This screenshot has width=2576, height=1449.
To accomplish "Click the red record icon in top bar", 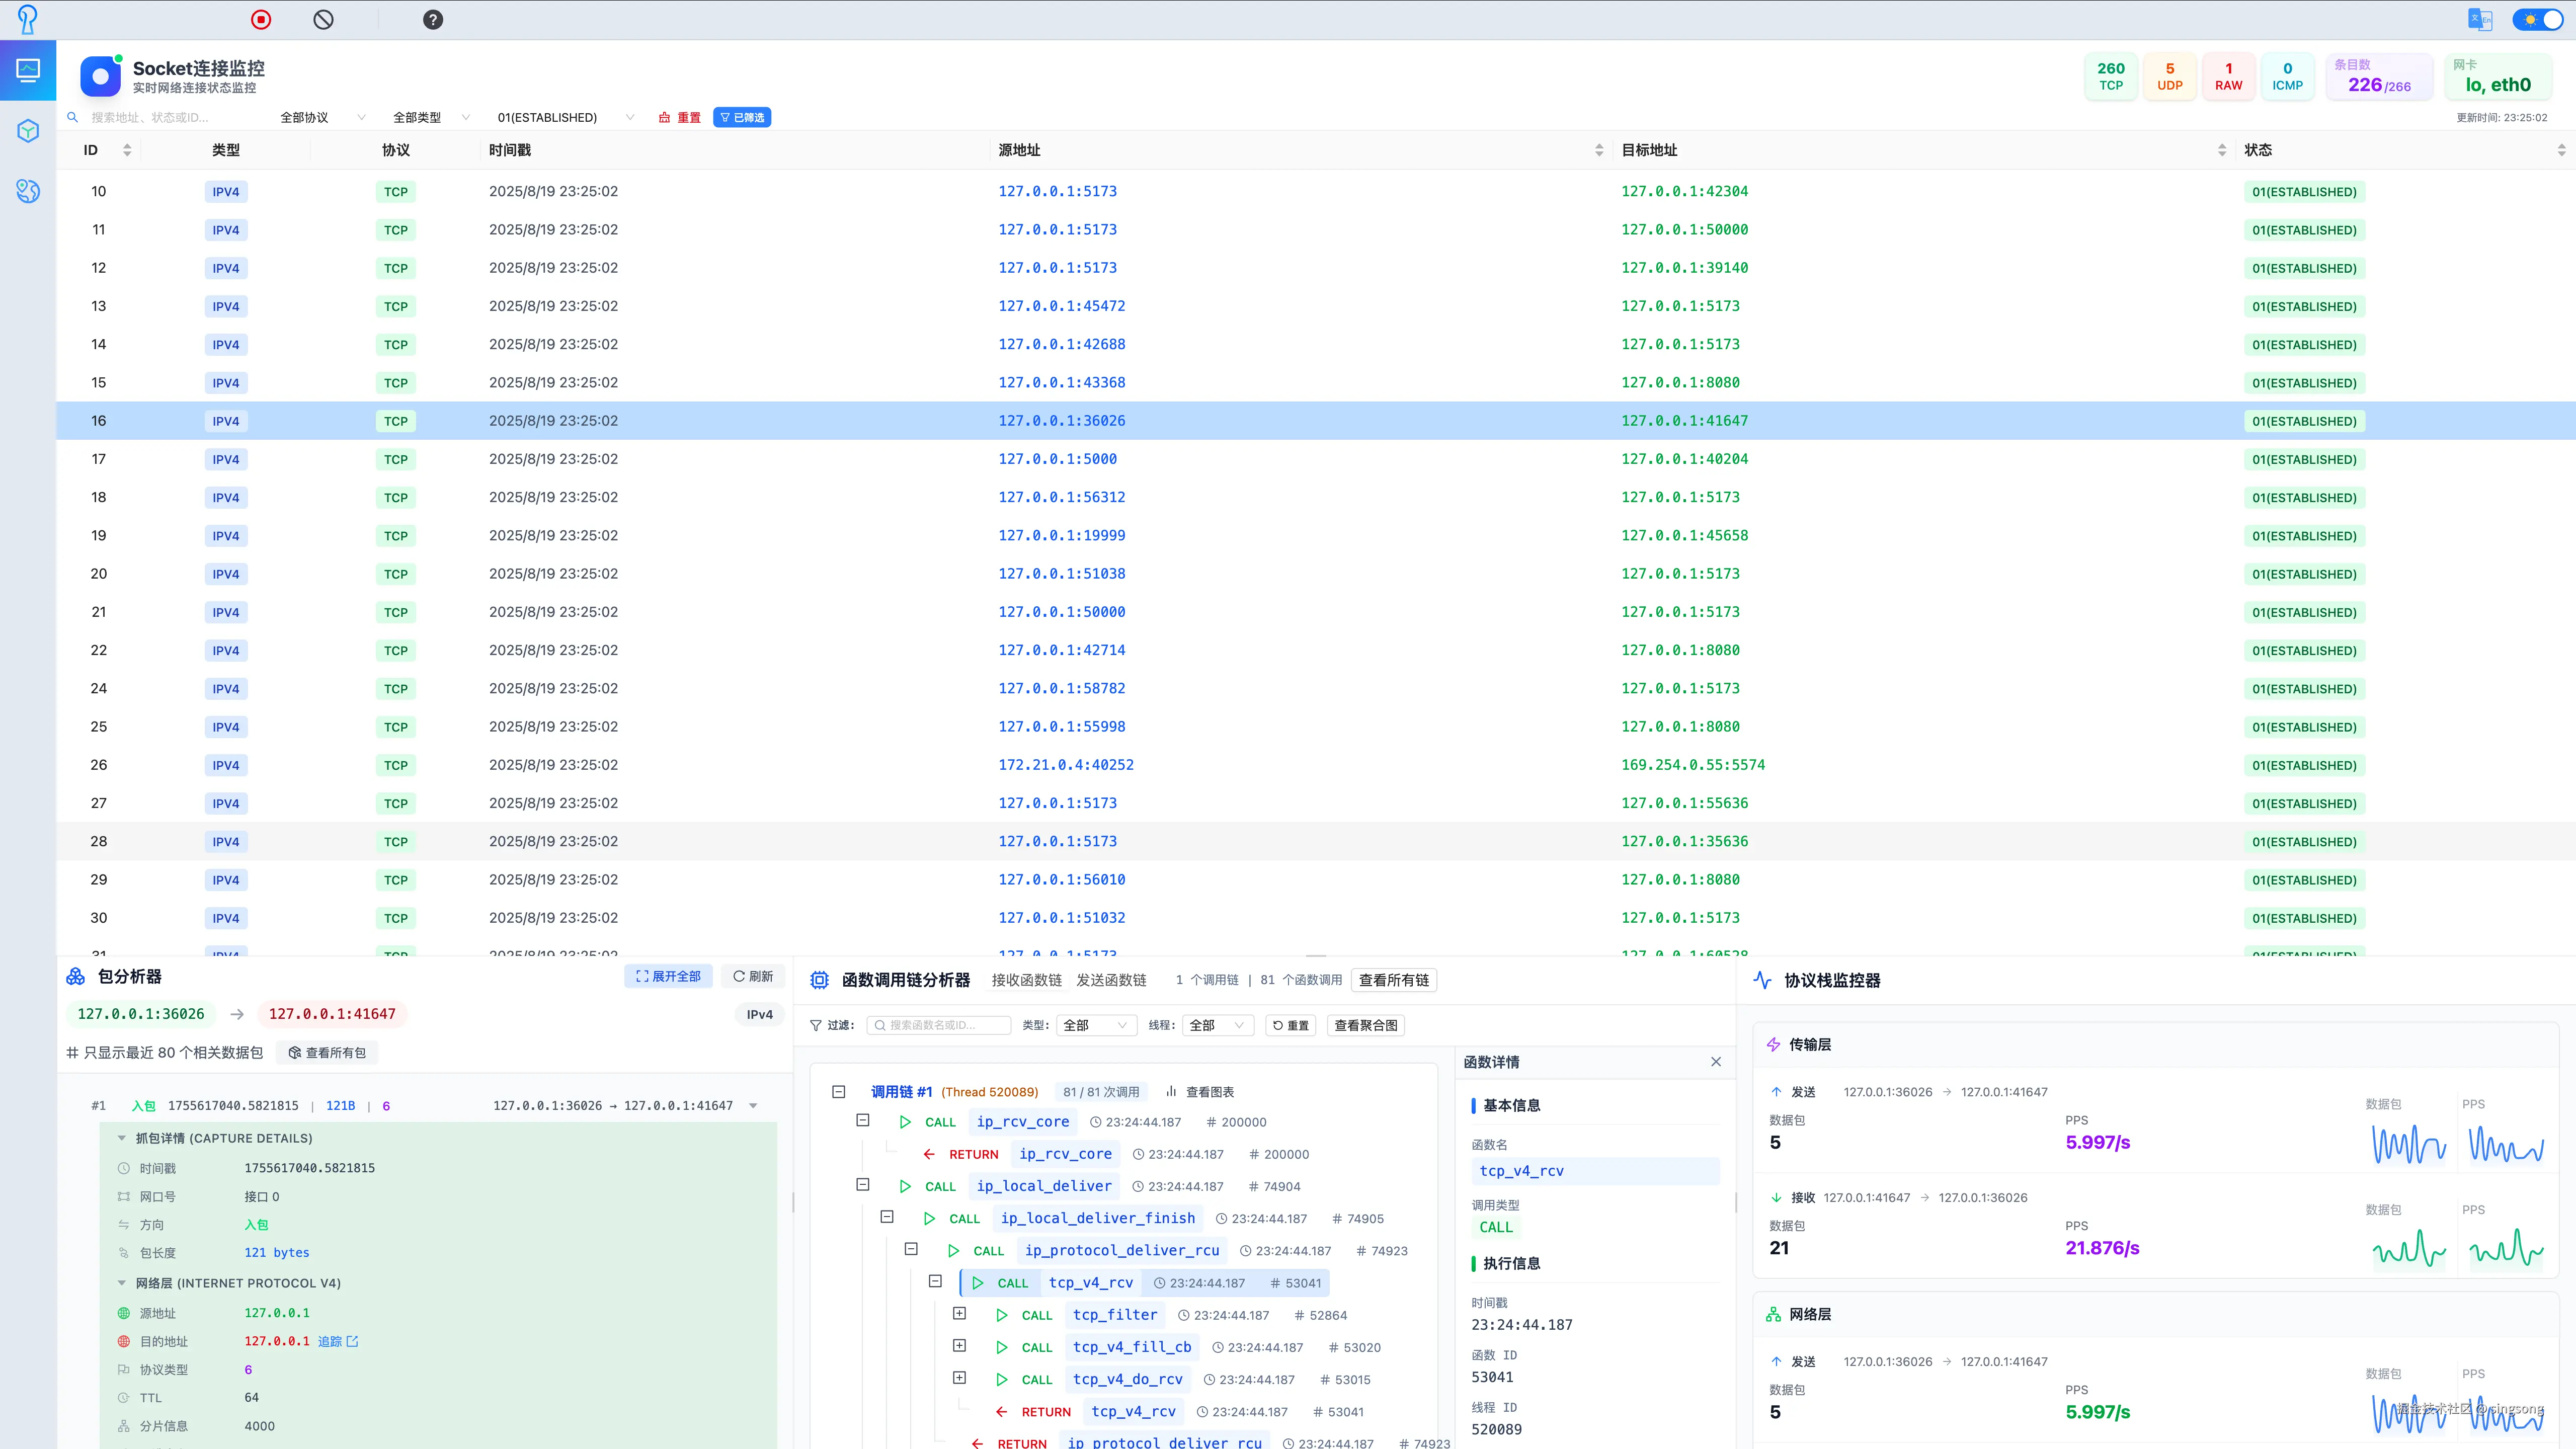I will pyautogui.click(x=261, y=20).
